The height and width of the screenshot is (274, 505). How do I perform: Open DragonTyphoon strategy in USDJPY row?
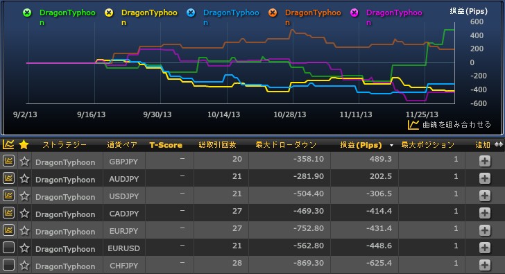pos(65,197)
